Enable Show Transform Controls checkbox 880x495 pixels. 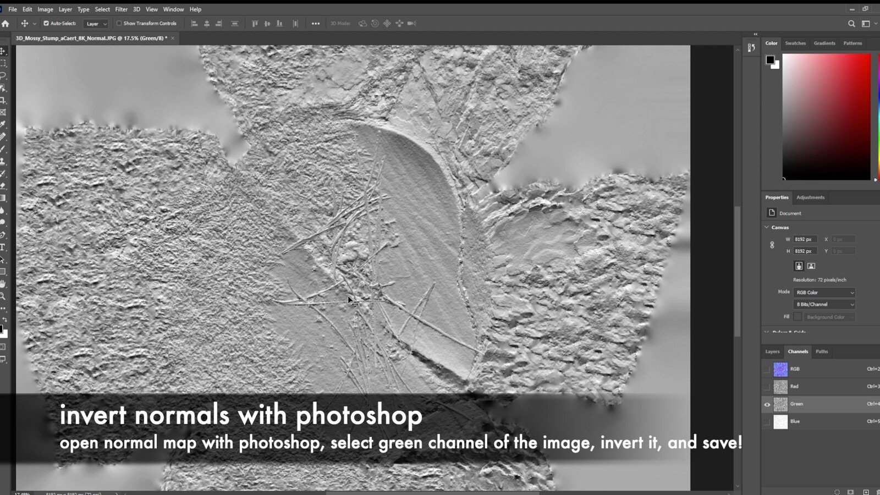(119, 24)
